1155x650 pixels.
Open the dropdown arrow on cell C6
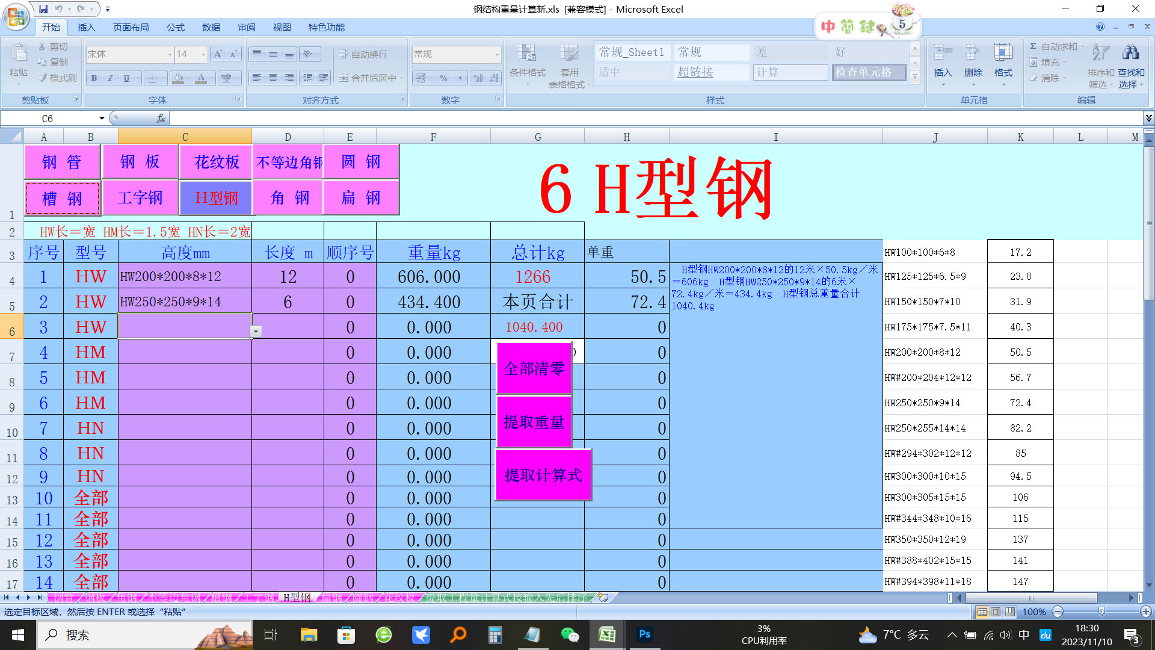pos(256,332)
